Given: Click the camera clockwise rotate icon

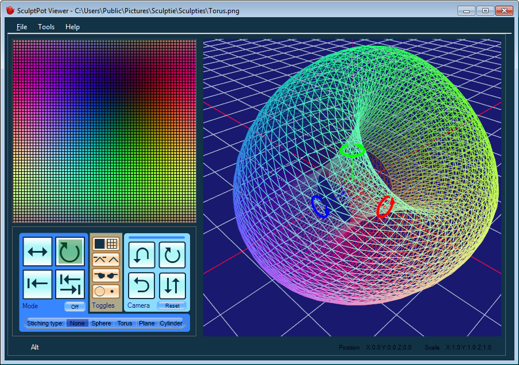Looking at the screenshot, I should [x=172, y=255].
